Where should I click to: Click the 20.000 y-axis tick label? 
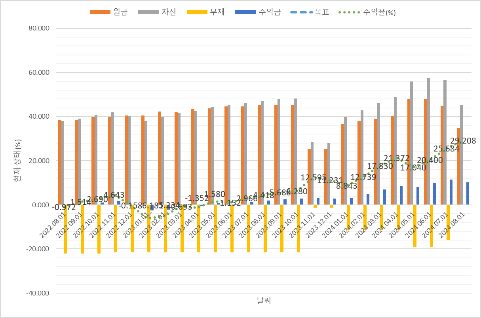click(38, 161)
